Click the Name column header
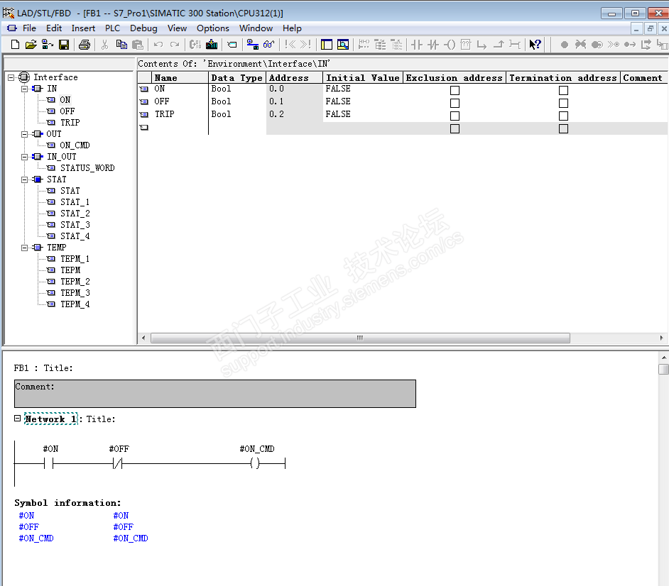This screenshot has height=586, width=669. 180,77
